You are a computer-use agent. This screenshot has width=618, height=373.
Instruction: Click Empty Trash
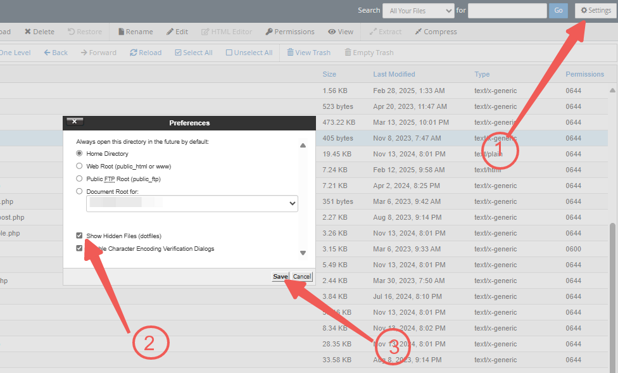coord(369,53)
